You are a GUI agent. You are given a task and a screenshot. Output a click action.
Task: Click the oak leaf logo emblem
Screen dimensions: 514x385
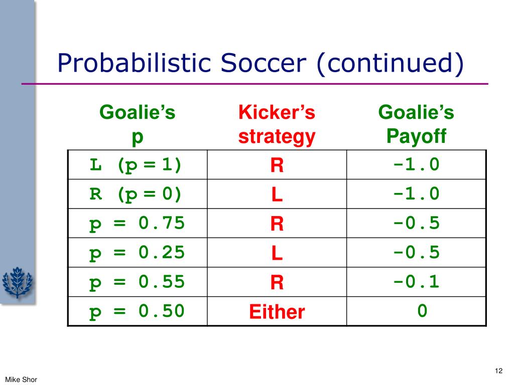click(x=18, y=282)
